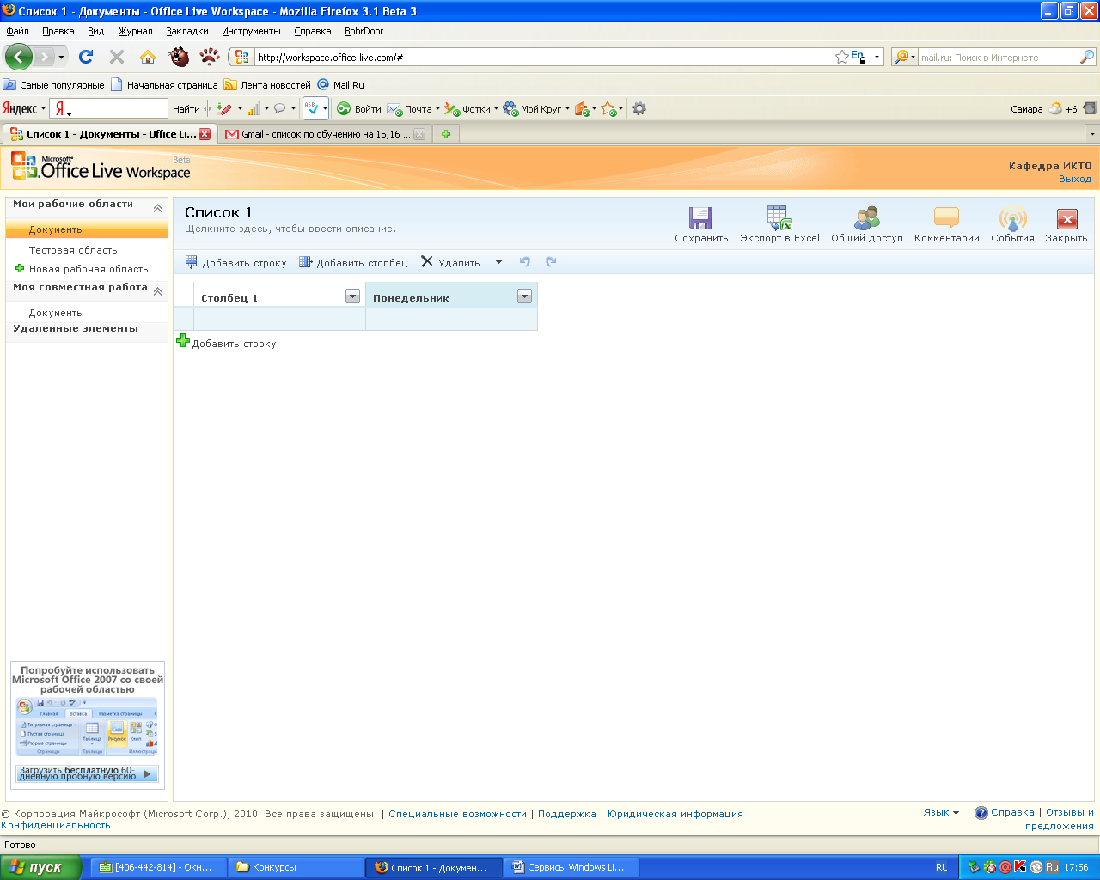This screenshot has height=880, width=1100.
Task: Click the Office 2007 trial download banner
Action: [87, 773]
